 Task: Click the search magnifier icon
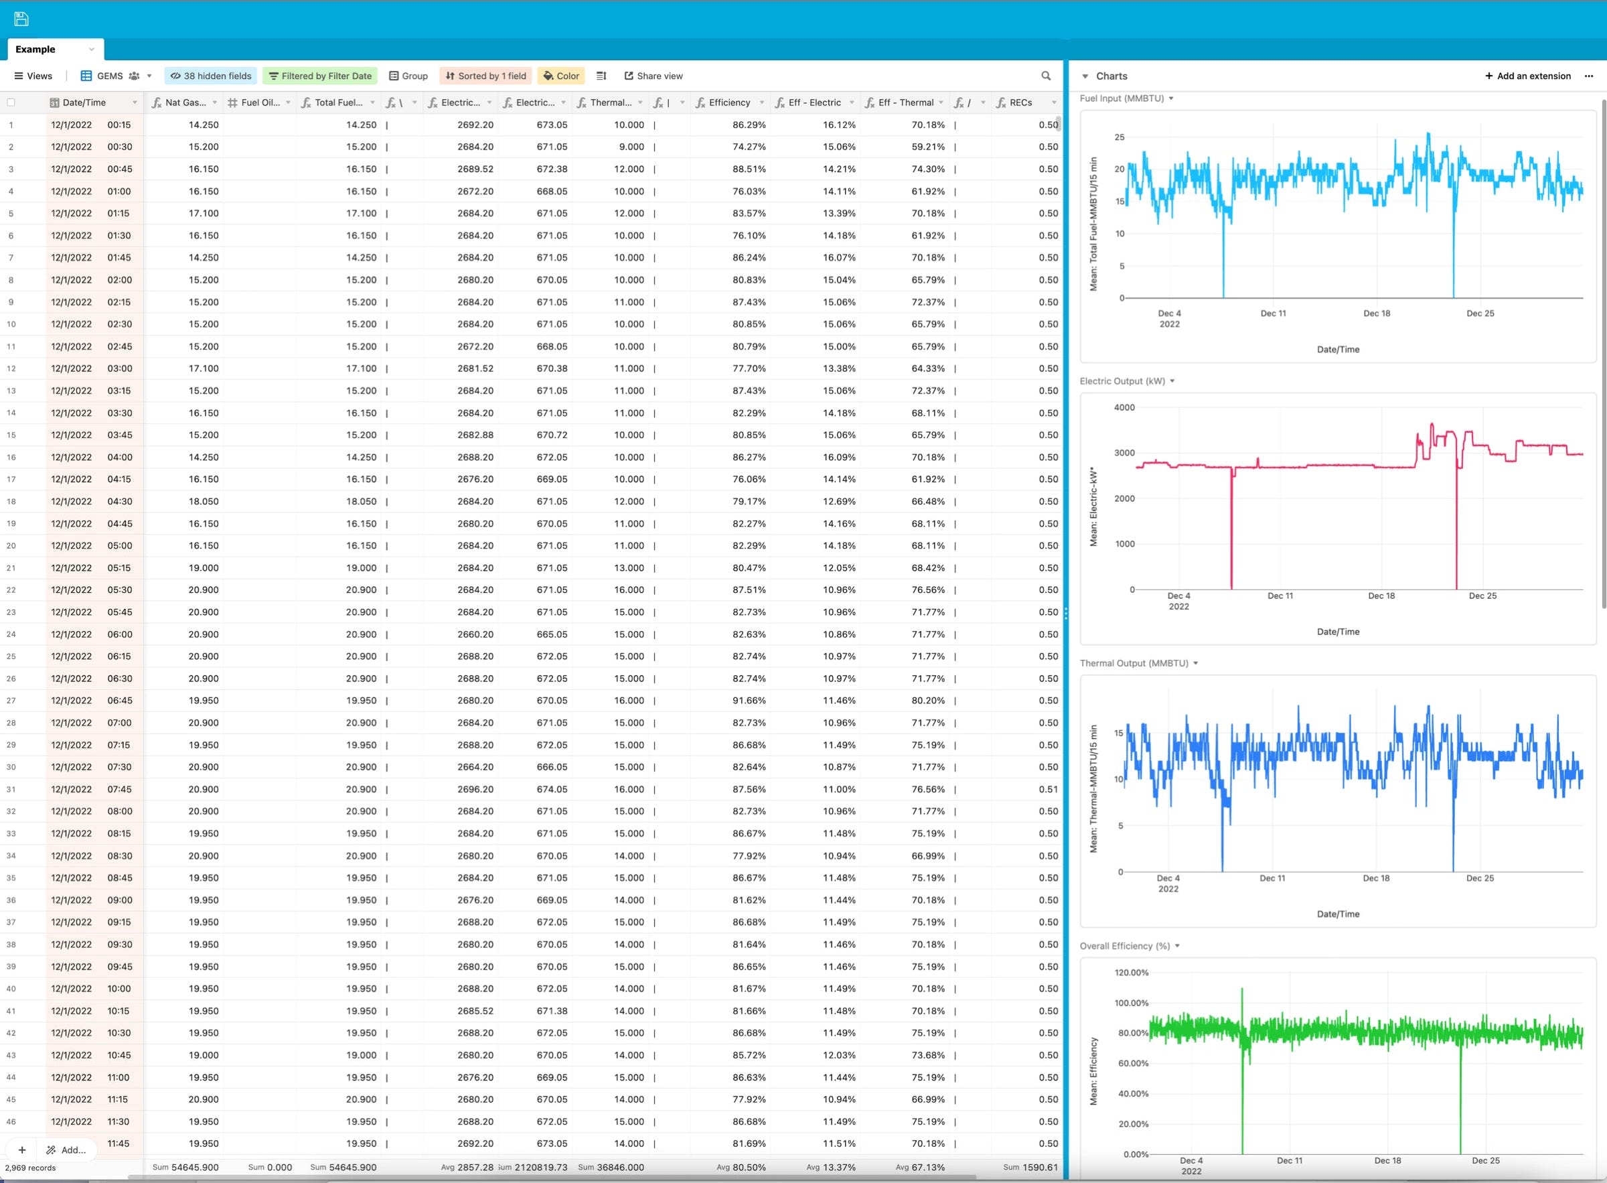tap(1046, 76)
